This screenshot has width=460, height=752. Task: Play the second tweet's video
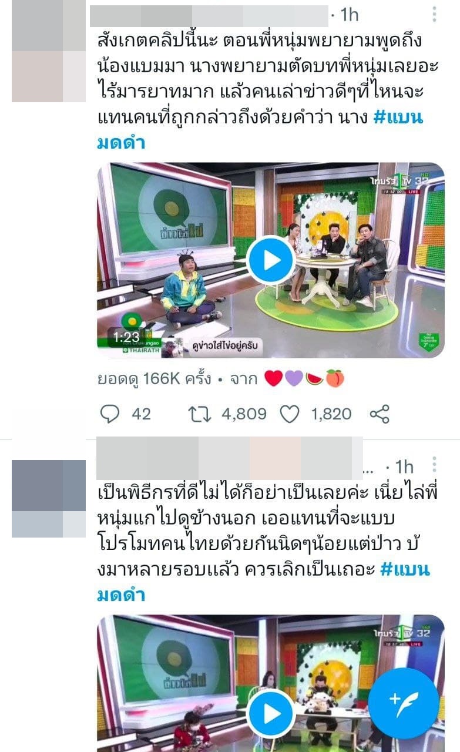270,713
